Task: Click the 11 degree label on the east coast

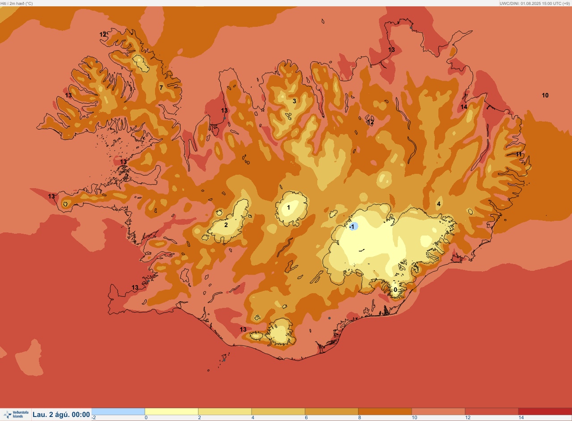Action: tap(519, 154)
